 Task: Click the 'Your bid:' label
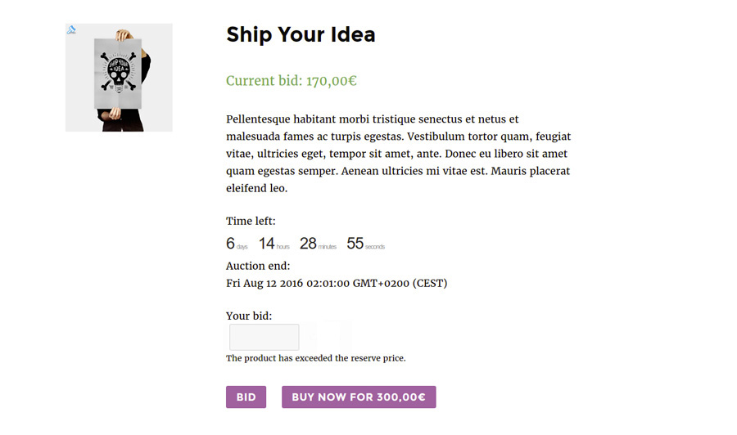pyautogui.click(x=249, y=316)
